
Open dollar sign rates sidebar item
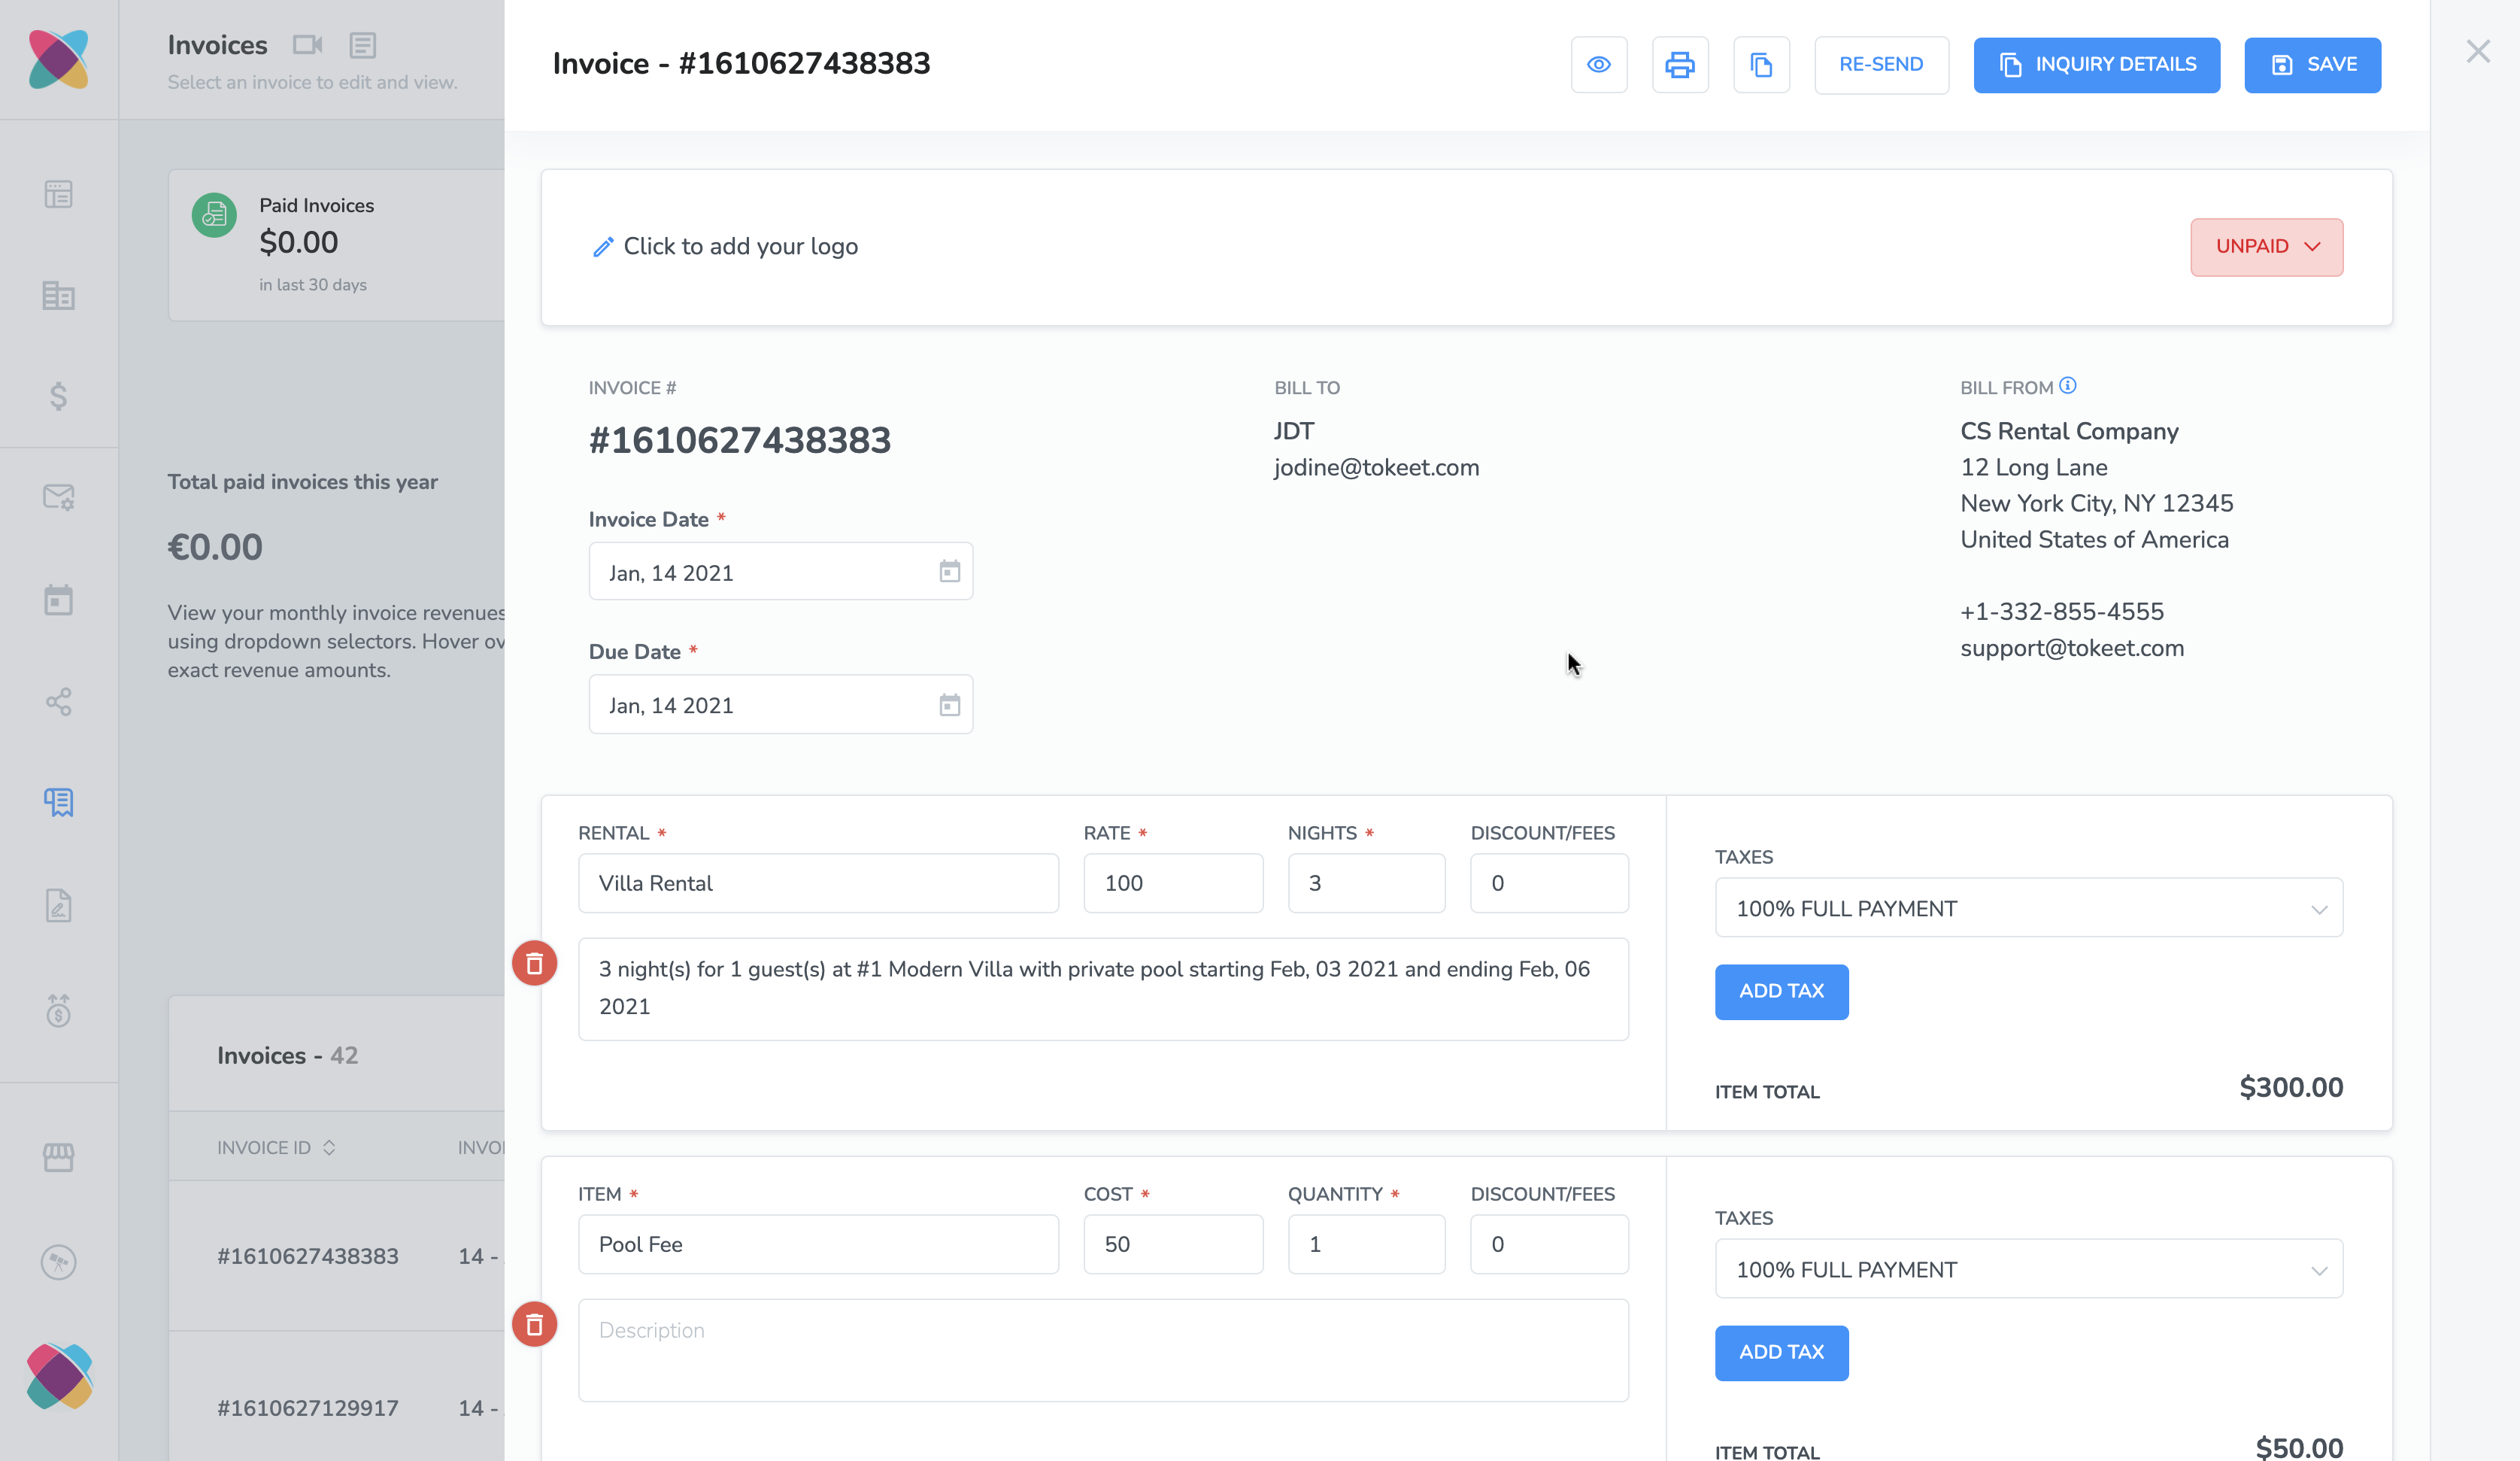pyautogui.click(x=58, y=396)
